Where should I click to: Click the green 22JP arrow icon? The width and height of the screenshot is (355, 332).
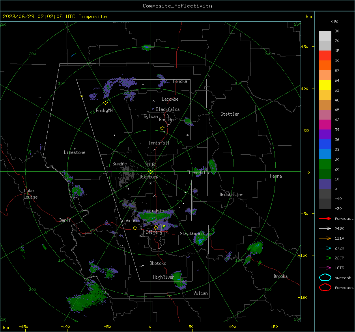point(325,258)
